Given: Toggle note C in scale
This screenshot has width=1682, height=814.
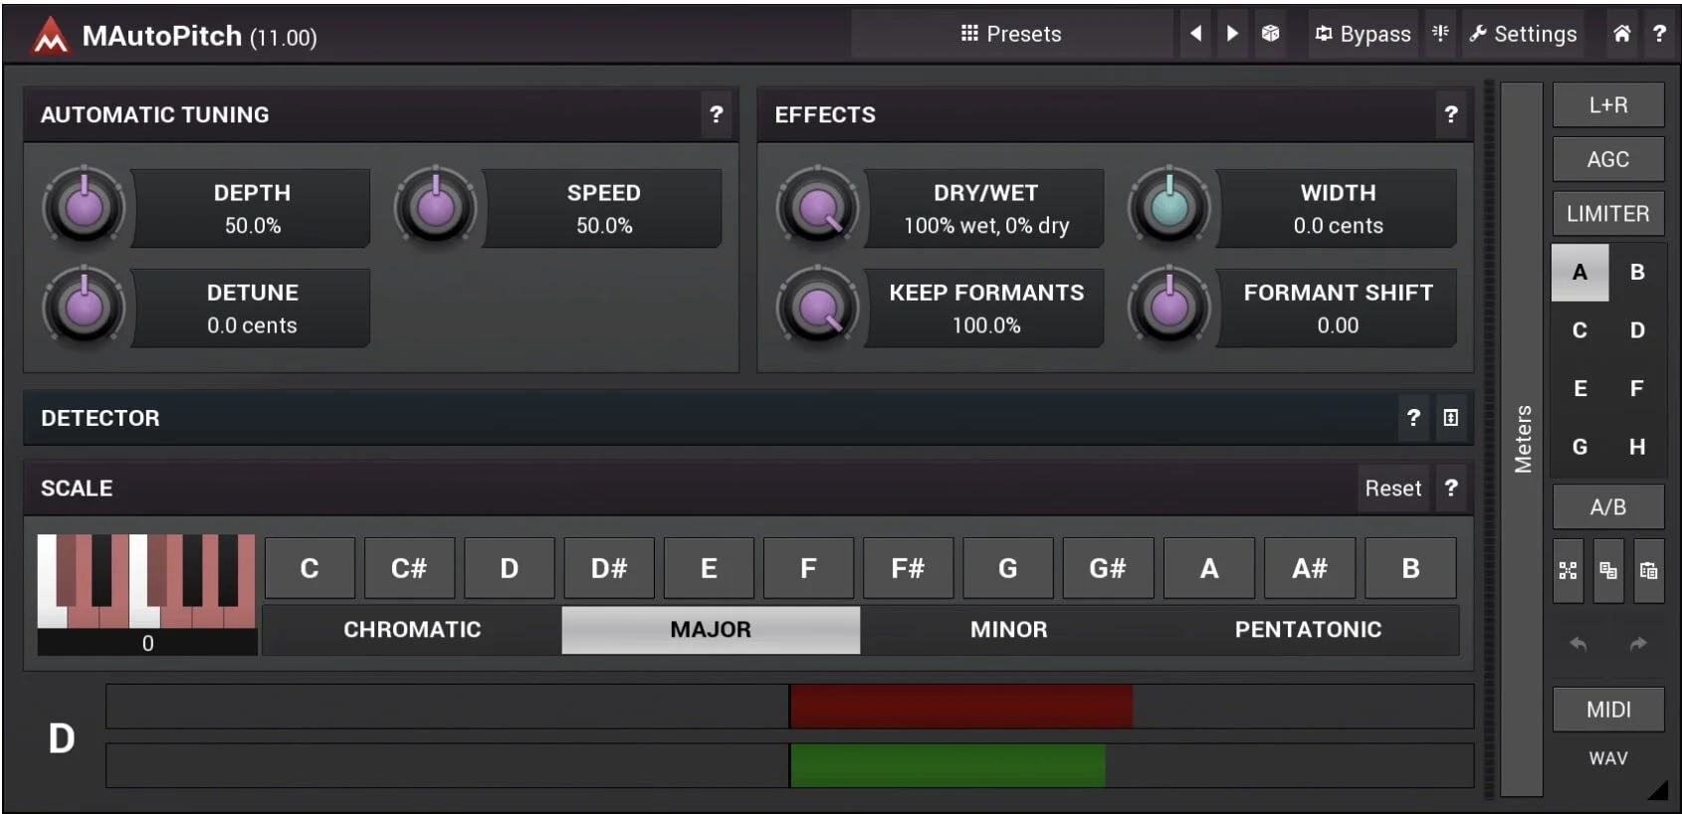Looking at the screenshot, I should tap(310, 569).
